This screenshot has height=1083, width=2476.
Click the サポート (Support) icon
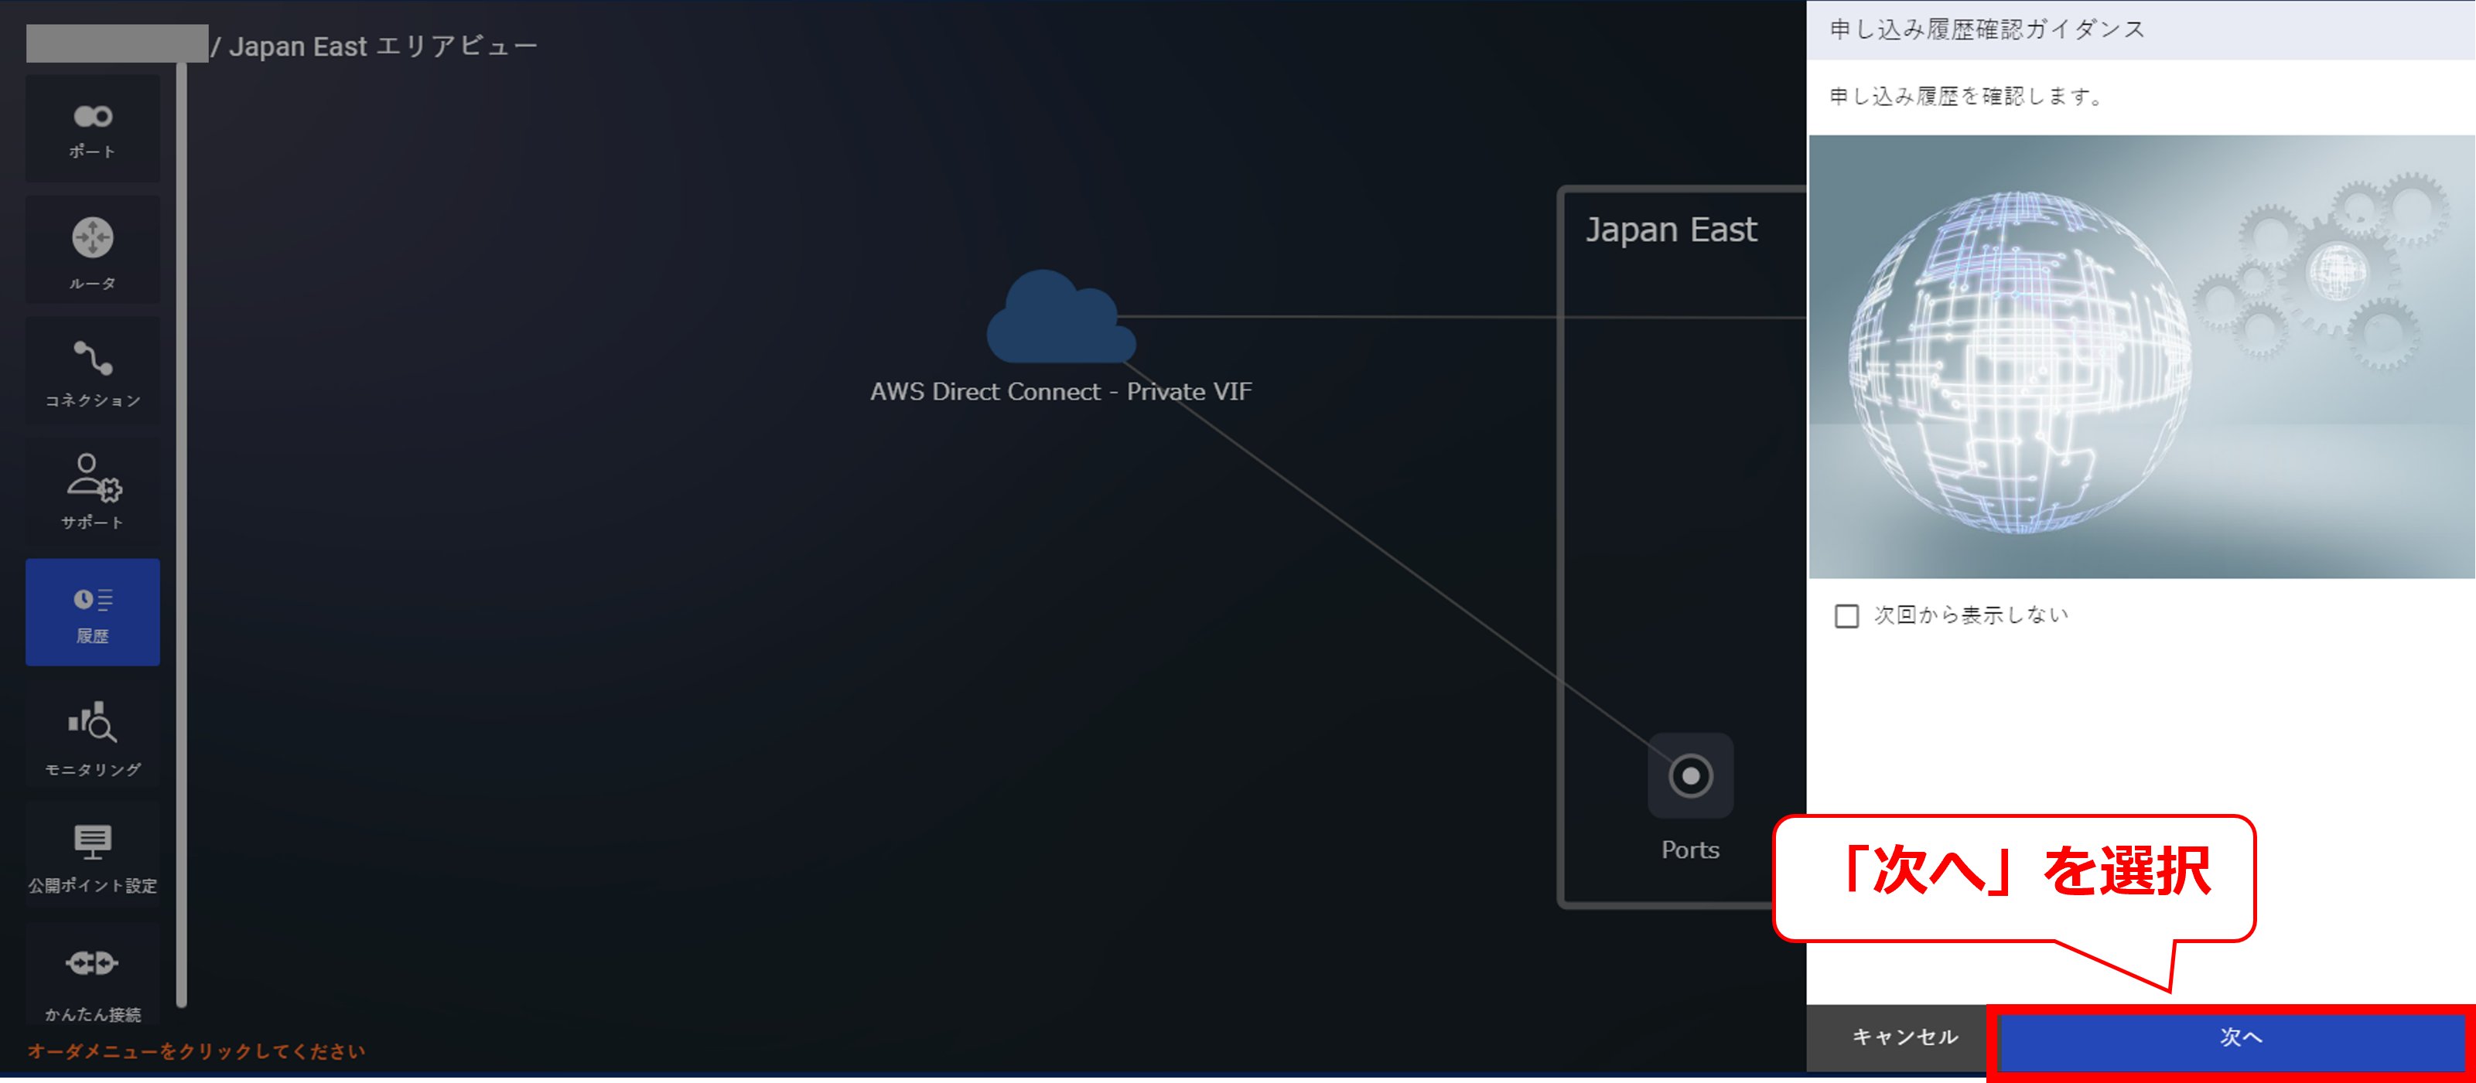point(92,491)
